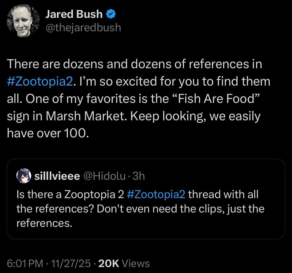Click "have over 100." tweet ending line
The image size is (292, 273).
[x=47, y=134]
